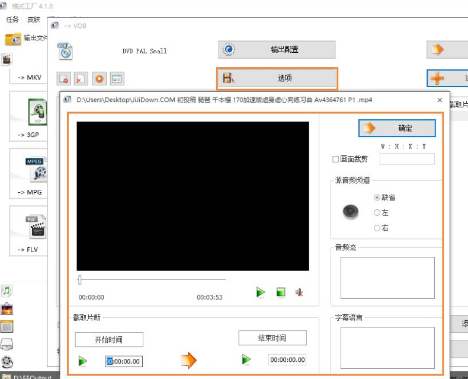Viewport: 468px width, 379px height.
Task: Expand the picture category in sidebar
Action: tap(7, 309)
